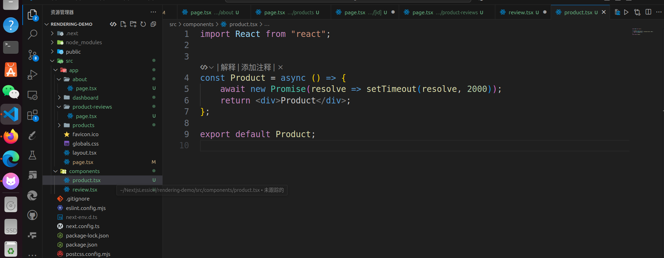Collapse all folders in explorer
Image resolution: width=664 pixels, height=258 pixels.
[x=153, y=24]
